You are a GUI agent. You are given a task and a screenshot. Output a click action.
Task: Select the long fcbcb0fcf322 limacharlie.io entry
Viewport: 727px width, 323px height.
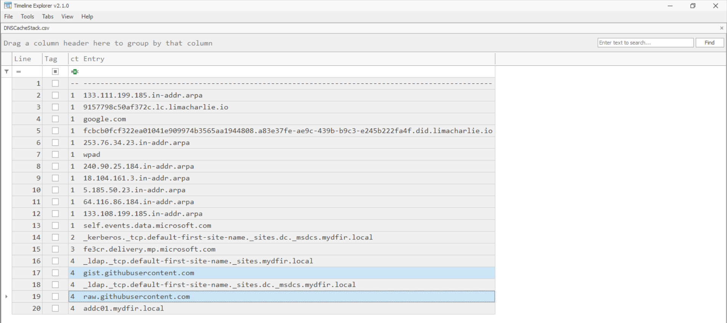pos(288,131)
